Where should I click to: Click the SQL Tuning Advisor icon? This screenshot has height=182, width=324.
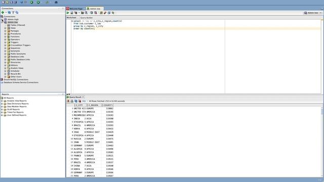point(86,13)
